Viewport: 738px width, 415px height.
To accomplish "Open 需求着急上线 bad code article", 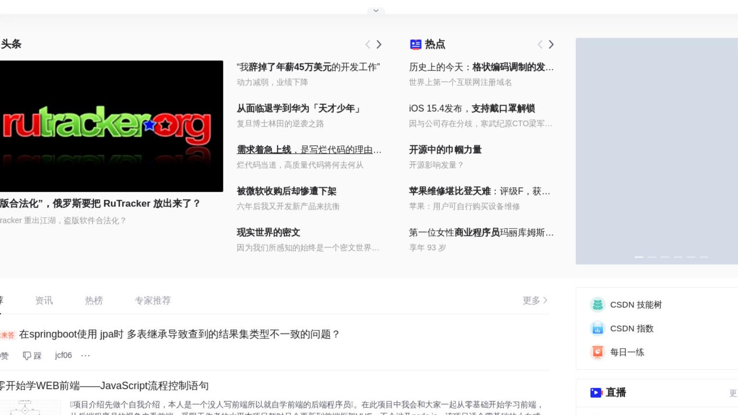I will [309, 150].
